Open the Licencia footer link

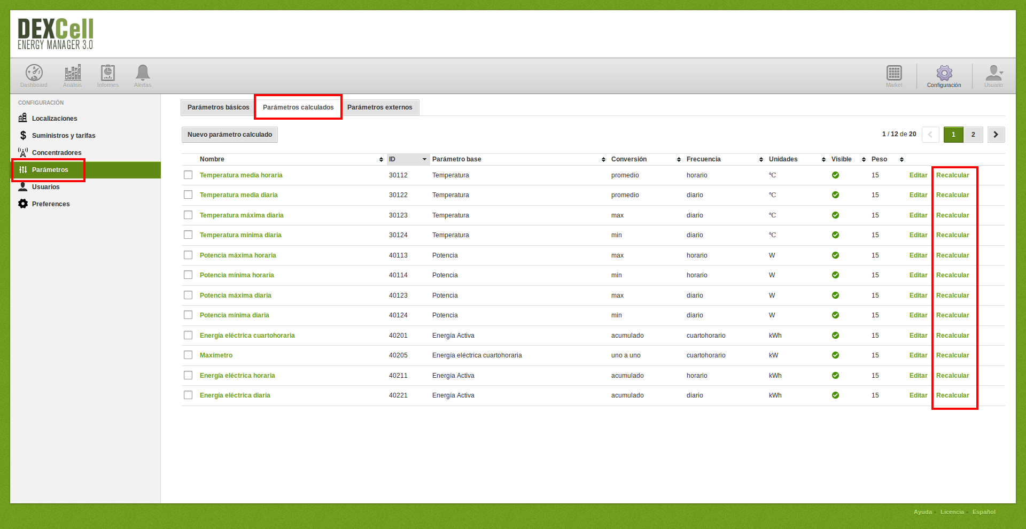pyautogui.click(x=952, y=512)
